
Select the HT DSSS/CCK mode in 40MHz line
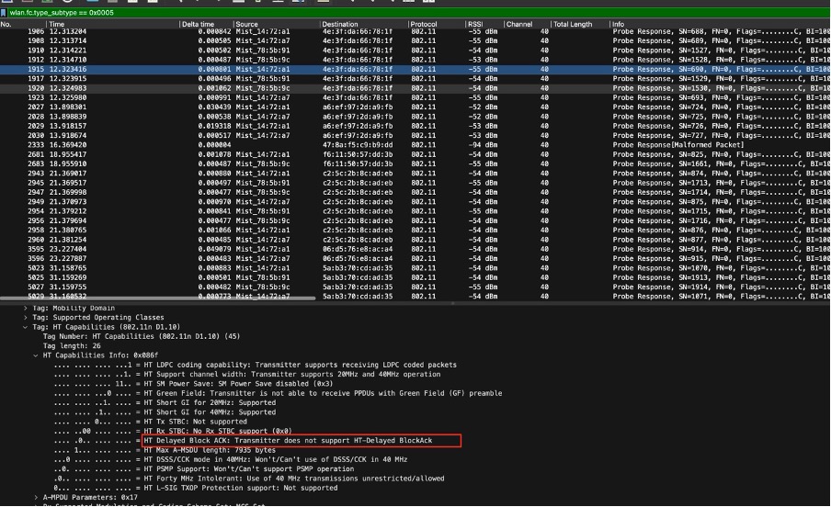pyautogui.click(x=231, y=460)
